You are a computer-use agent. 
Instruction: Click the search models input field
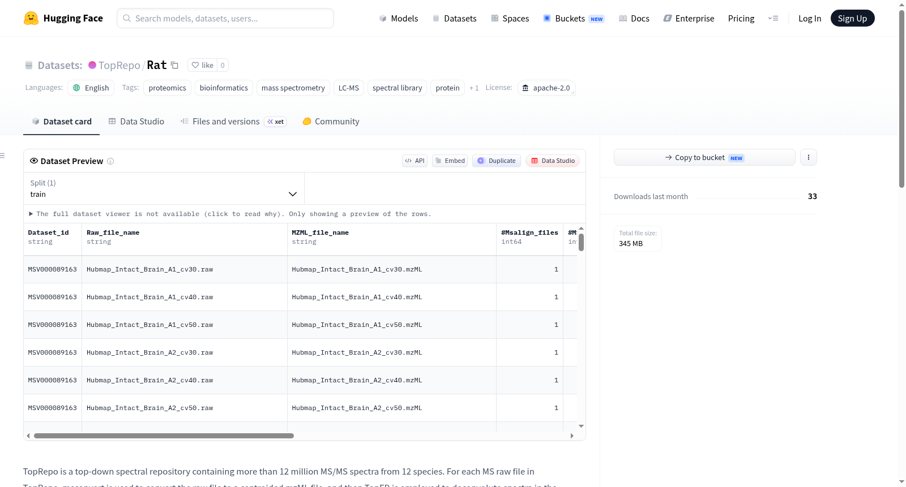pos(225,18)
